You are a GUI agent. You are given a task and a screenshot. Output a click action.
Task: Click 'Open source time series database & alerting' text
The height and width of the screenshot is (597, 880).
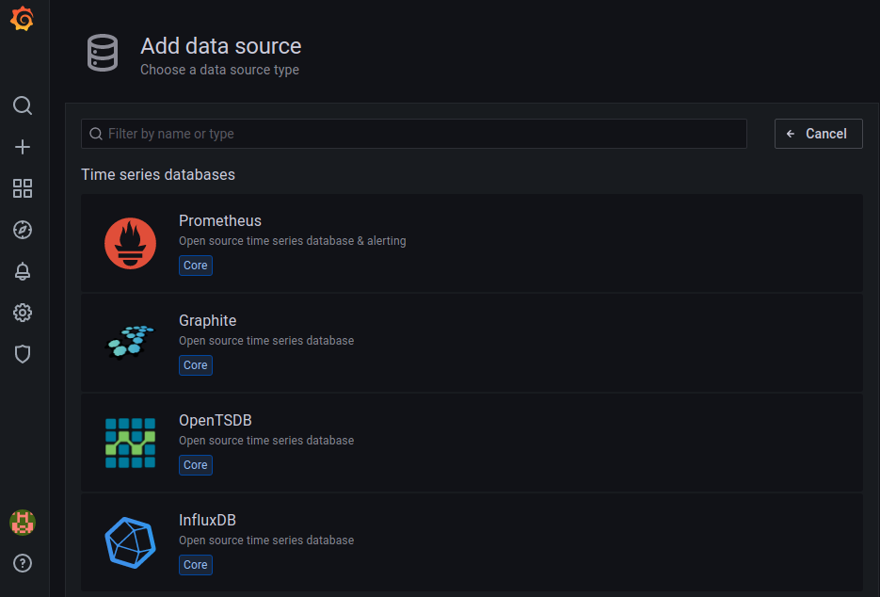[293, 241]
